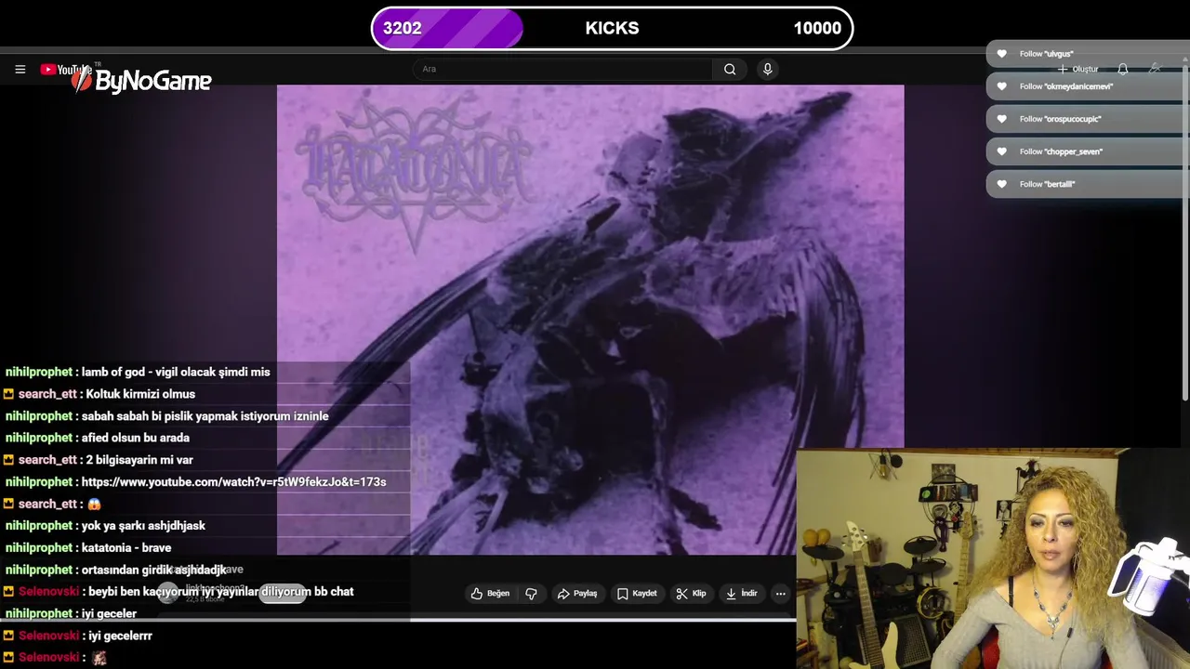Click chat message 'yok ya şarkı ashjdhjask'
The height and width of the screenshot is (669, 1190).
pyautogui.click(x=144, y=525)
